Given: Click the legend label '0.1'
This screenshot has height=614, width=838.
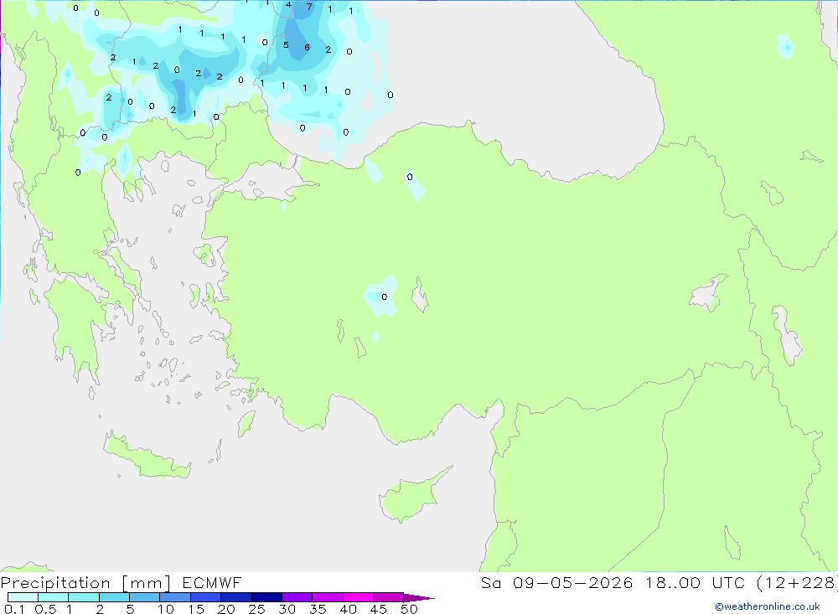Looking at the screenshot, I should click(14, 609).
